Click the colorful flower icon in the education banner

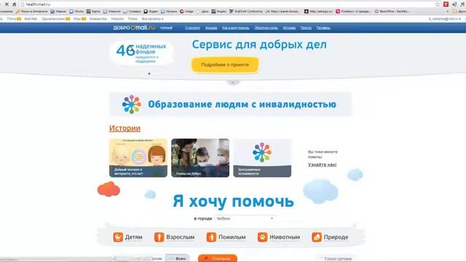coord(131,104)
